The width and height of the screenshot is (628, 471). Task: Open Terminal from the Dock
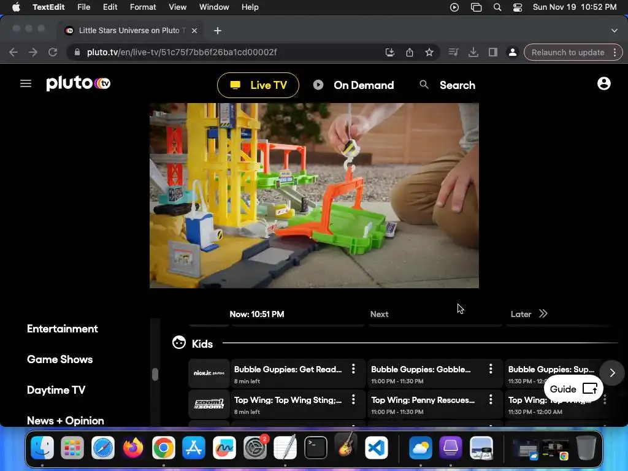pos(316,447)
